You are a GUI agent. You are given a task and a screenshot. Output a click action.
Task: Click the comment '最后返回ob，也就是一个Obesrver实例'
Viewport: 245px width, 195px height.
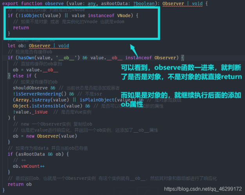52,178
